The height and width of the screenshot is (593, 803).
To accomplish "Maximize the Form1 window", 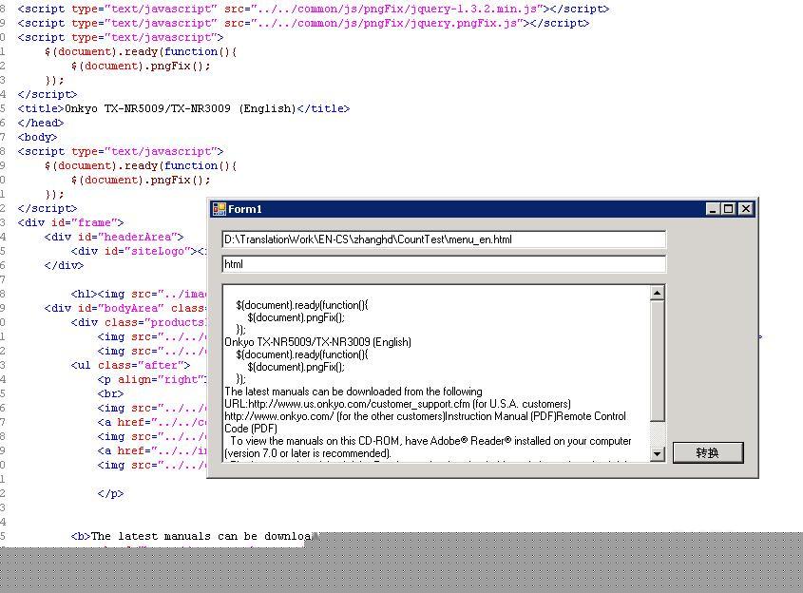I will click(x=728, y=209).
